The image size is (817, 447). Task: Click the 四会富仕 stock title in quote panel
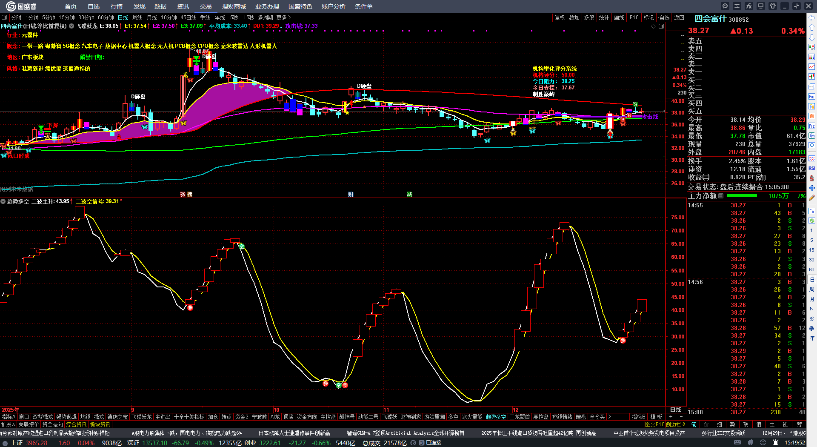point(710,19)
